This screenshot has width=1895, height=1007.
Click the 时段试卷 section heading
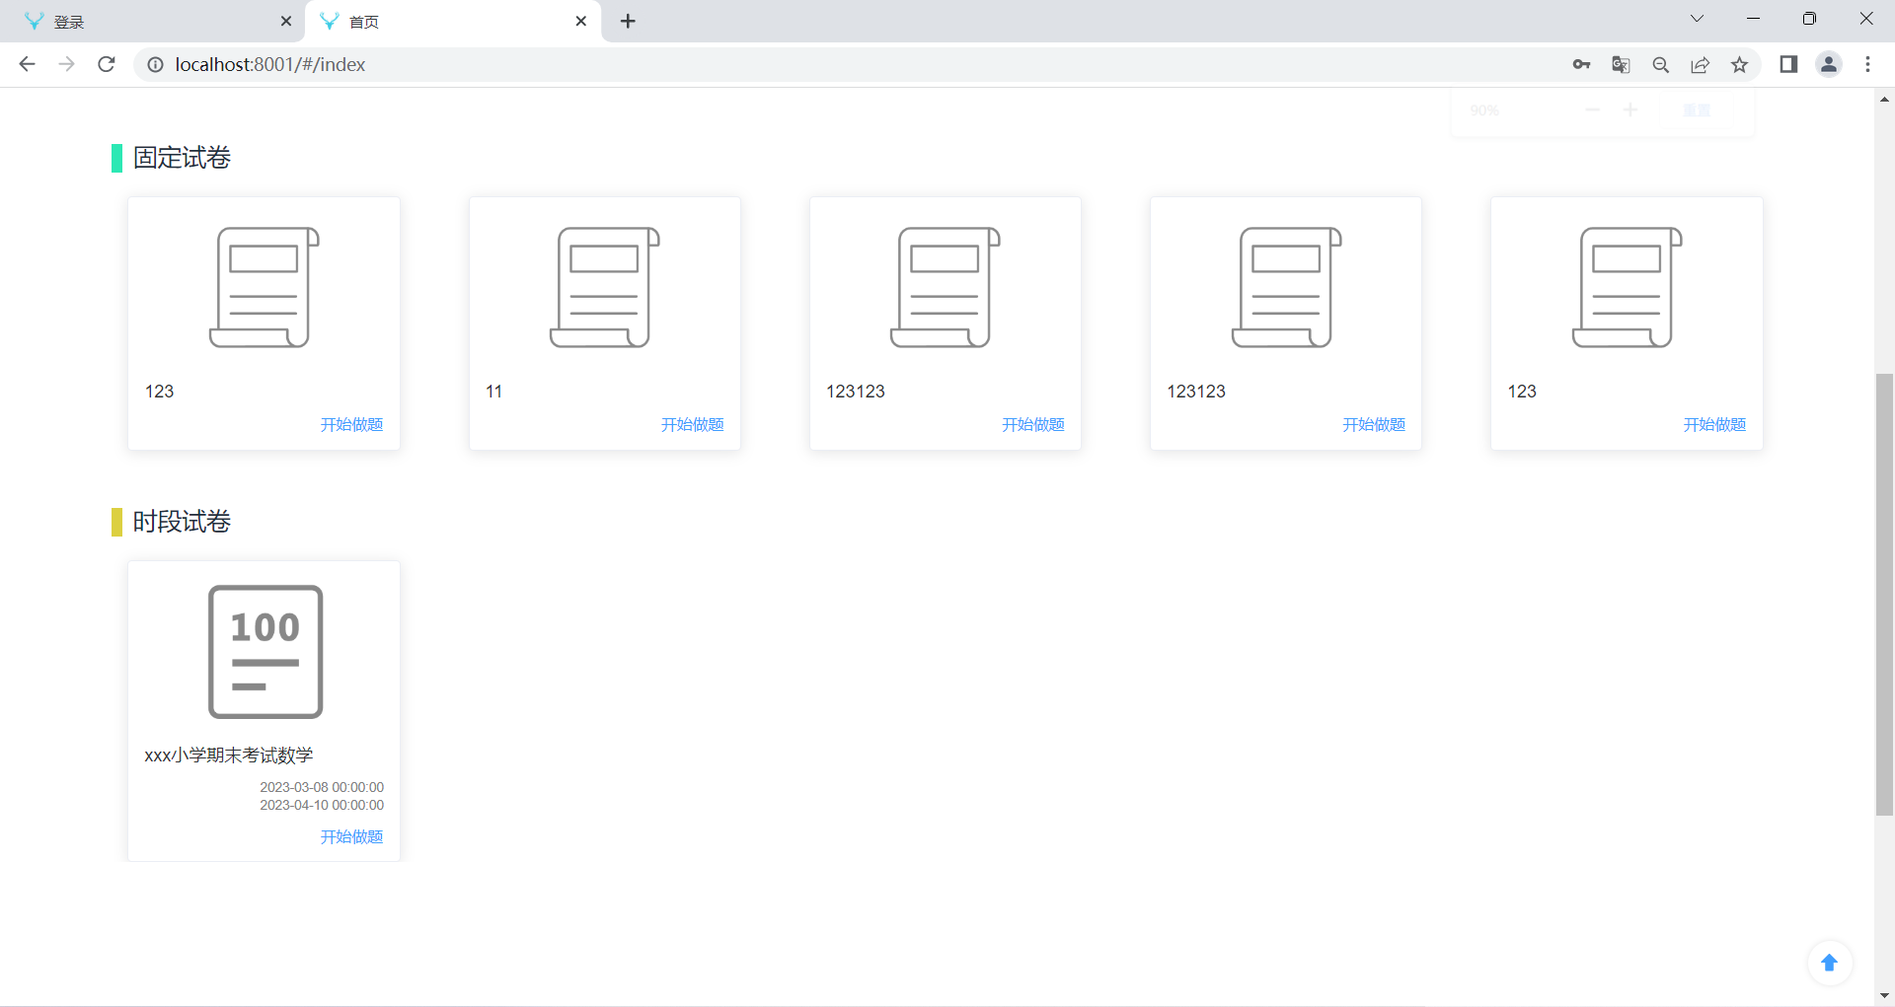182,522
